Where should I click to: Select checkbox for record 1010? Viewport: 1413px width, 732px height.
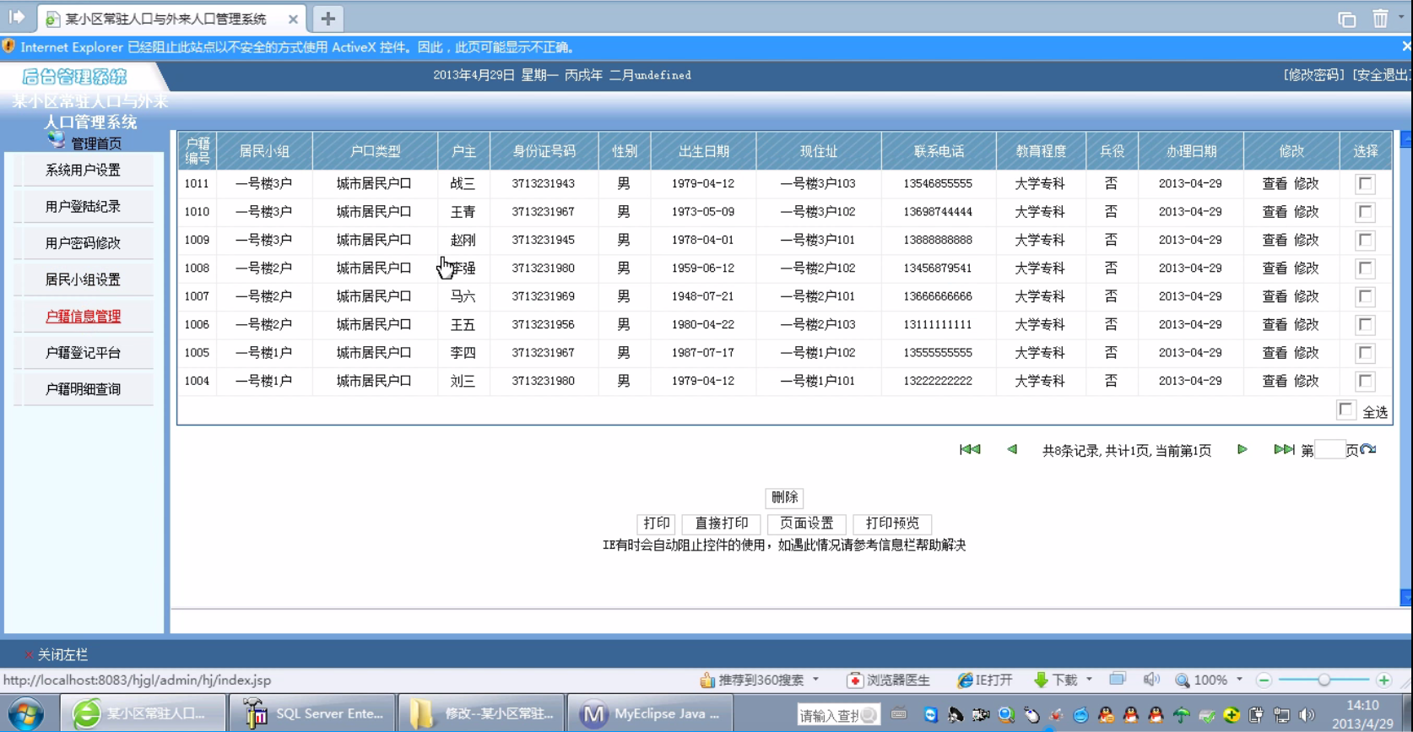[x=1365, y=212]
